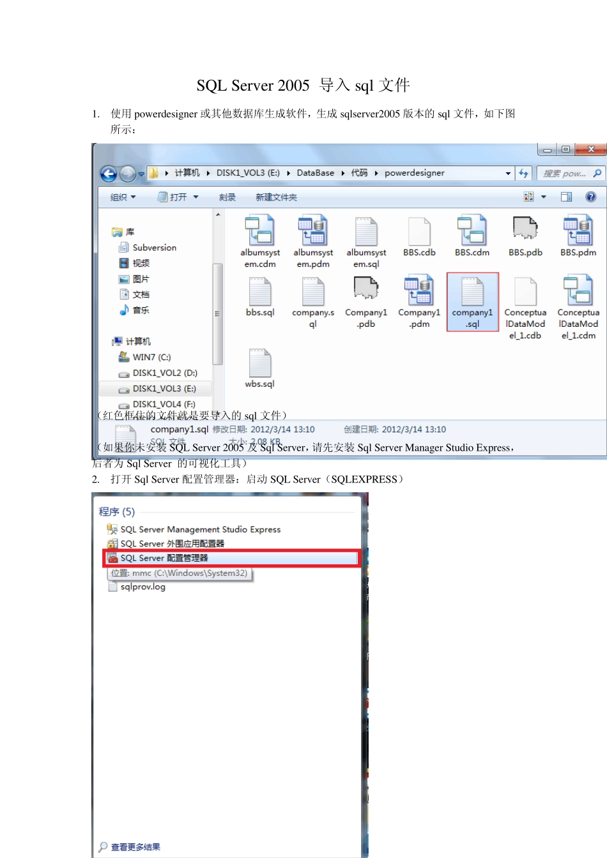Open SQL Server 外围应用配置器
Screen dimensions: 607x858
pos(165,543)
